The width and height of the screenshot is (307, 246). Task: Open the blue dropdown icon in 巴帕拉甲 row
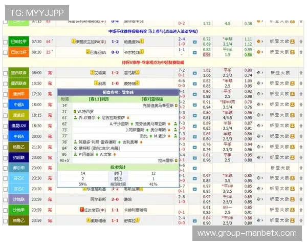point(194,42)
